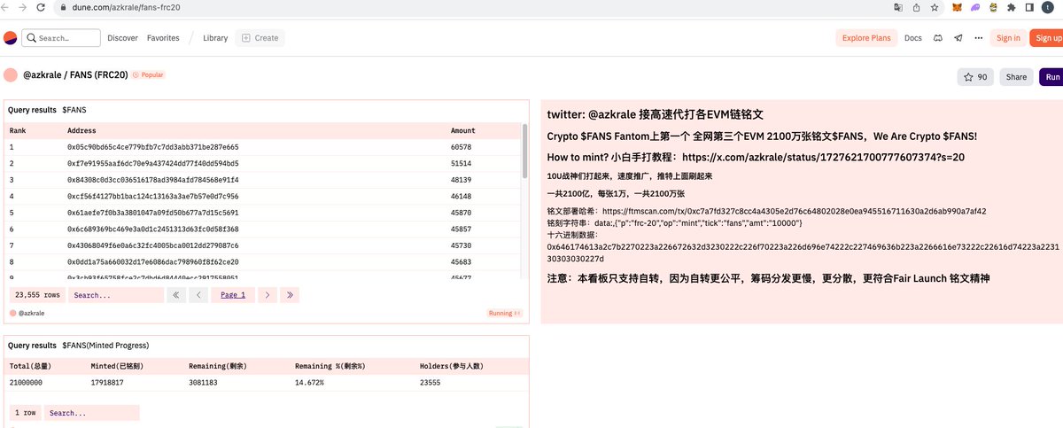Open the three-dot more menu
The height and width of the screenshot is (428, 1063).
tap(978, 38)
